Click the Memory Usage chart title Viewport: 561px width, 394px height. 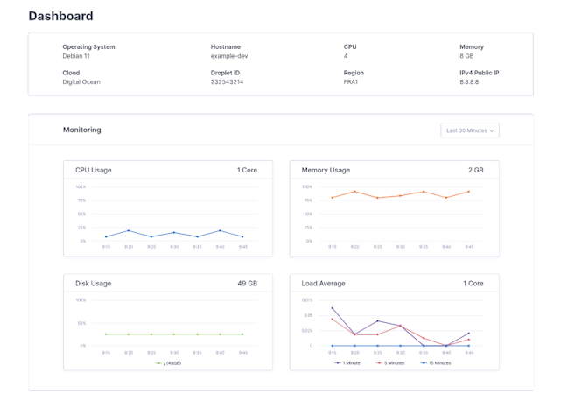326,170
